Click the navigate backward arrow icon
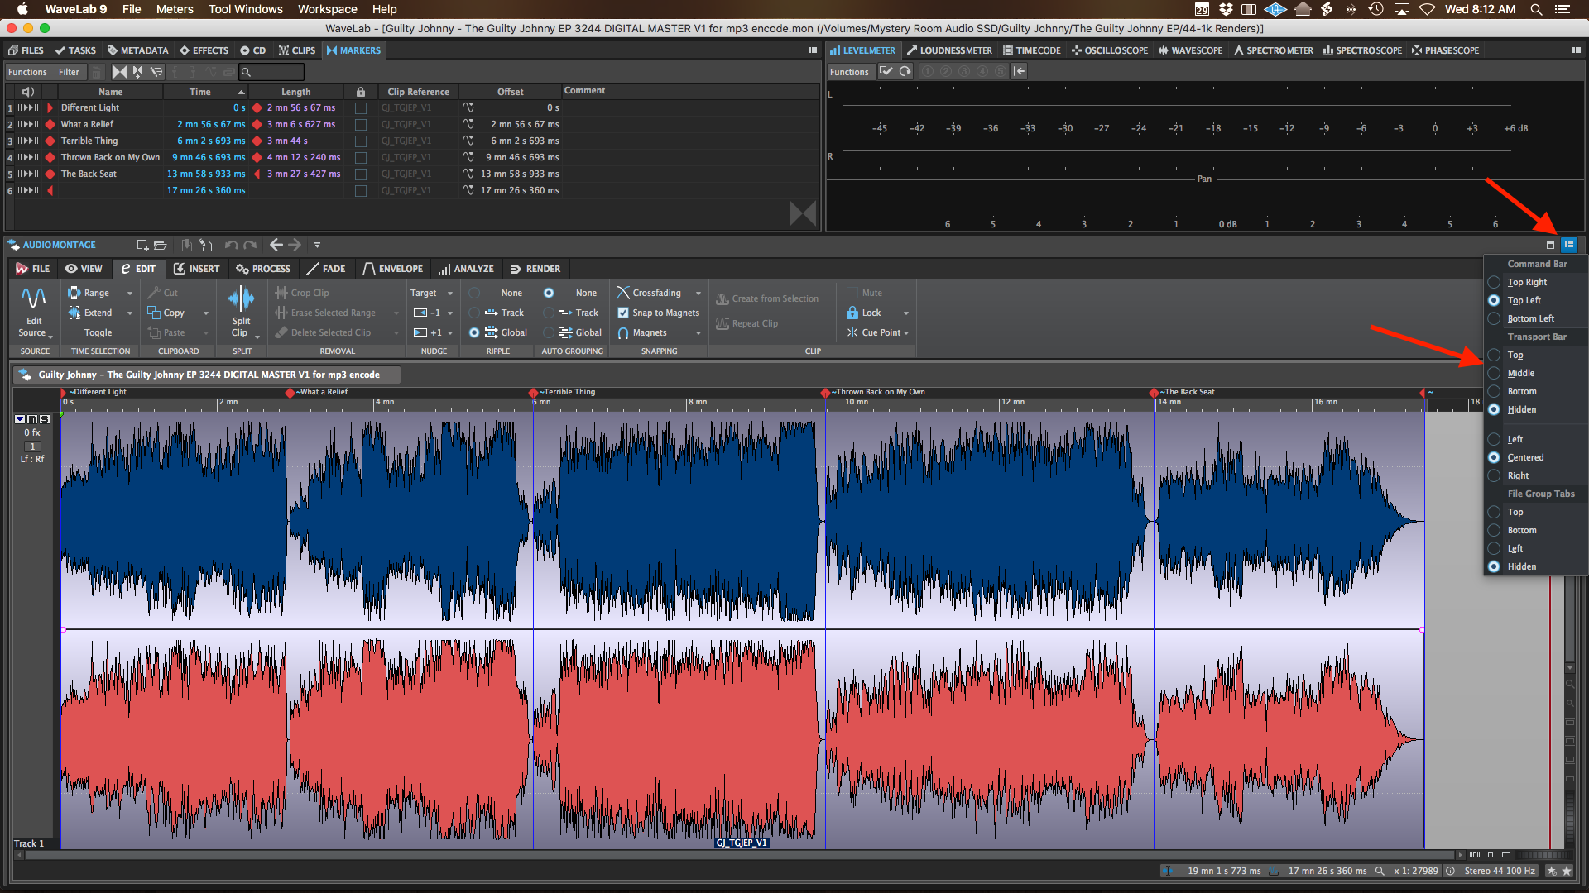 (x=276, y=245)
